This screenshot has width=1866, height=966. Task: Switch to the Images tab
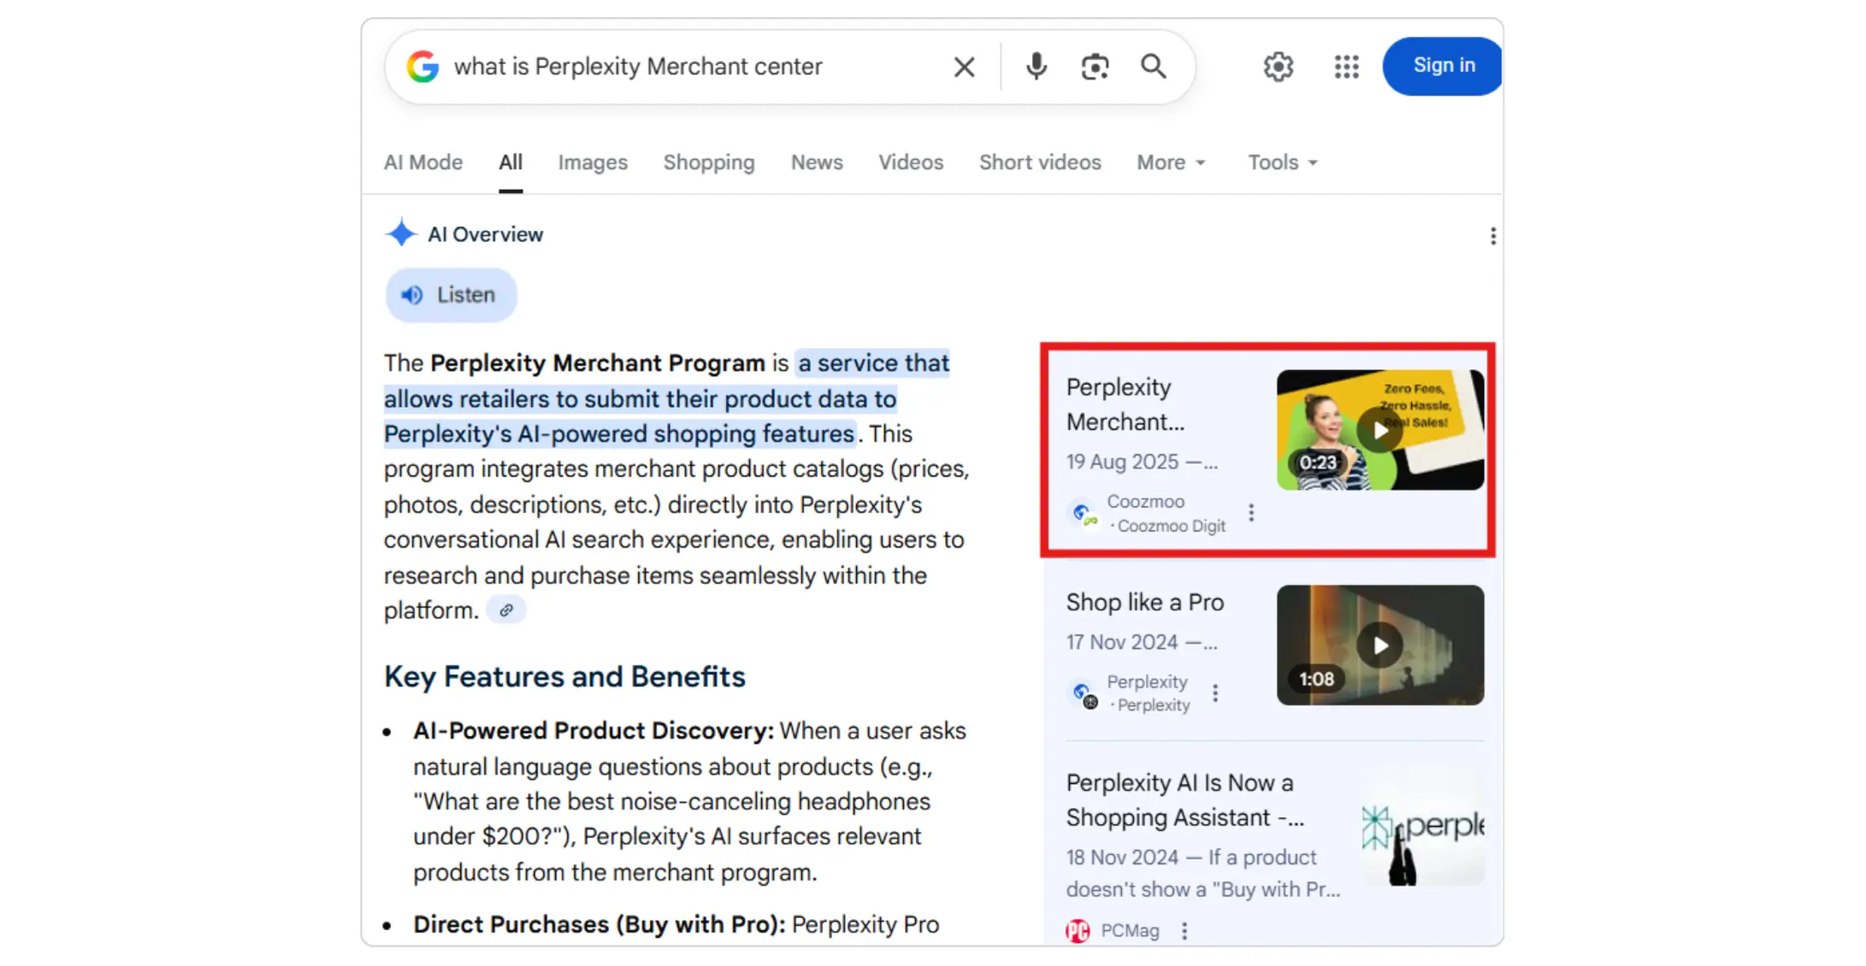pyautogui.click(x=593, y=162)
